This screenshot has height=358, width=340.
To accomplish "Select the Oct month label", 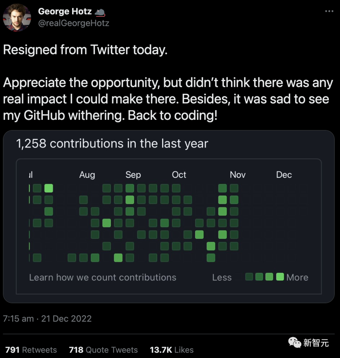I will [x=179, y=175].
